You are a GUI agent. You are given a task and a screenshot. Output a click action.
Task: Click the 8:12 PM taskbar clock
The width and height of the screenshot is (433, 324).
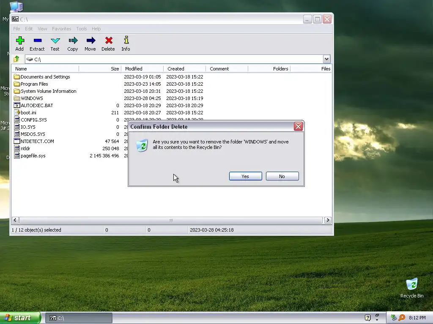pos(417,318)
